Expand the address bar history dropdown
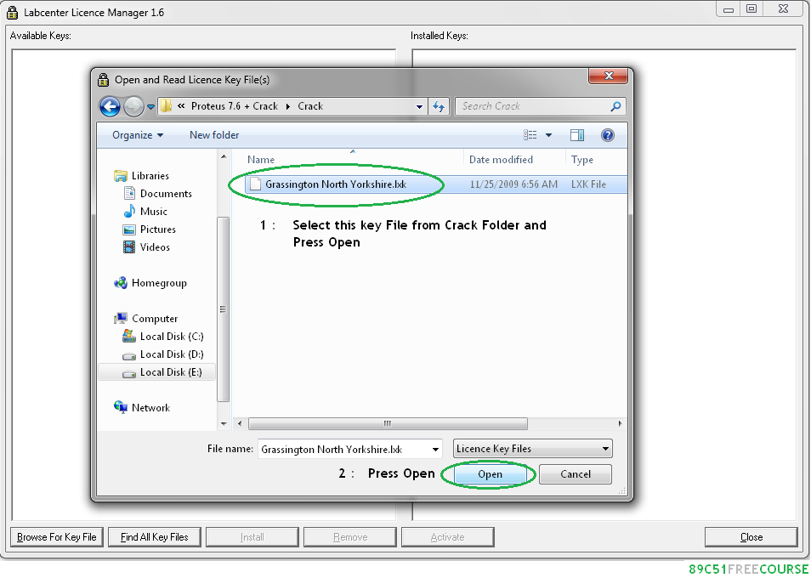The height and width of the screenshot is (578, 811). pos(419,106)
